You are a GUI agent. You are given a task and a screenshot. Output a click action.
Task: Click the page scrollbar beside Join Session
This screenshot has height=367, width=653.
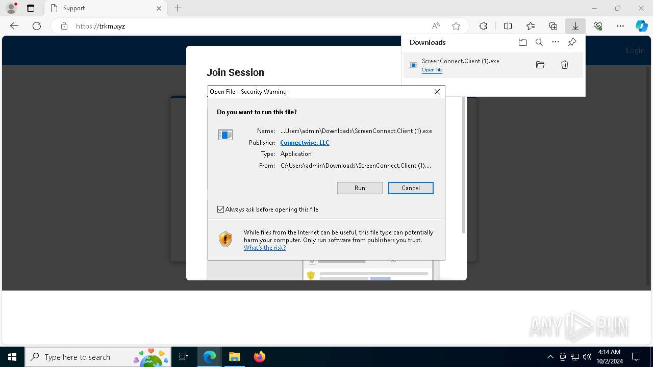[464, 166]
